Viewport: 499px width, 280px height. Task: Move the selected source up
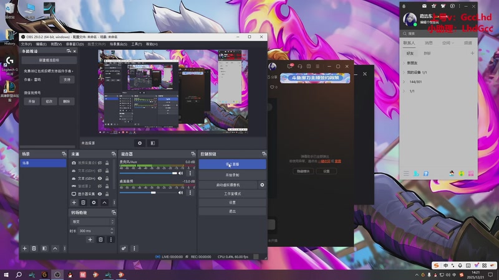[104, 202]
